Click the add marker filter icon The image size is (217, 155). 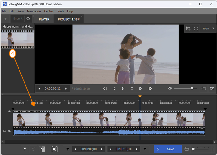[x=25, y=149]
